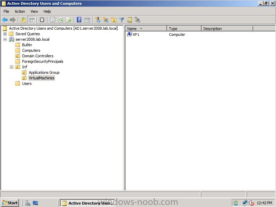Open Help from the blue question mark icon
This screenshot has height=207, width=276.
coord(79,20)
